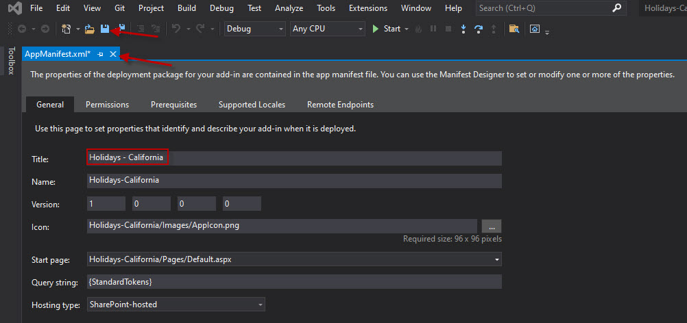687x323 pixels.
Task: Click the Hot Reload flame icon
Action: point(418,29)
